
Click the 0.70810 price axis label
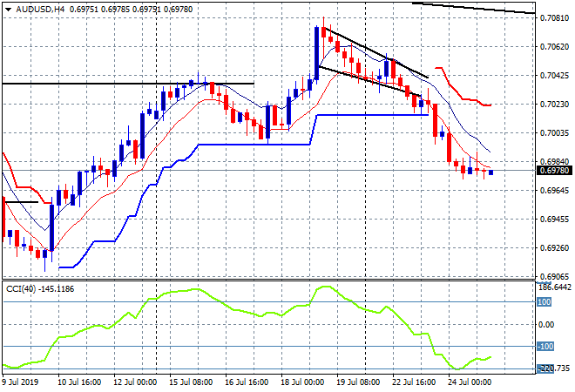coord(554,18)
